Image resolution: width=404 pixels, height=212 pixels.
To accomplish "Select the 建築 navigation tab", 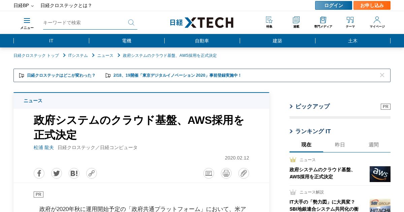I will pyautogui.click(x=277, y=41).
